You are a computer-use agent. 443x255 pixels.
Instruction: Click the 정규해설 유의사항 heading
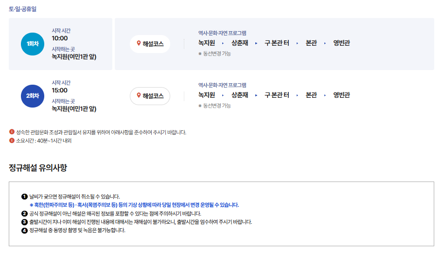coord(38,167)
